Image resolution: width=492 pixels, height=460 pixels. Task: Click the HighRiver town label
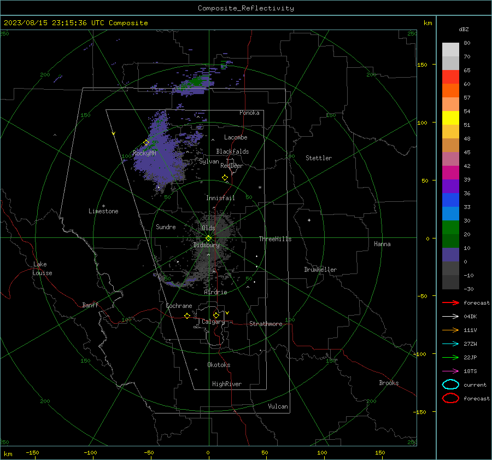(x=227, y=384)
